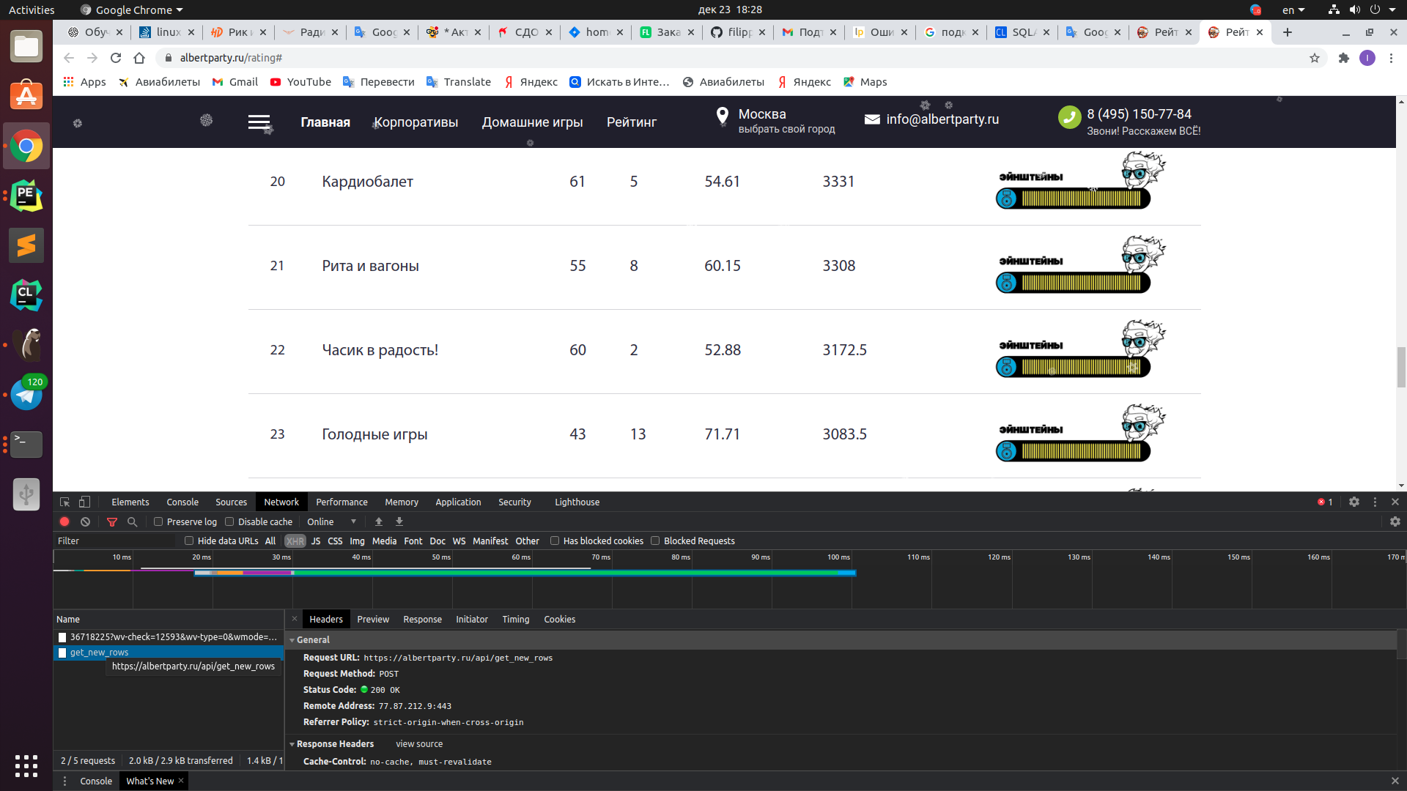
Task: Switch to the Elements panel
Action: tap(130, 502)
